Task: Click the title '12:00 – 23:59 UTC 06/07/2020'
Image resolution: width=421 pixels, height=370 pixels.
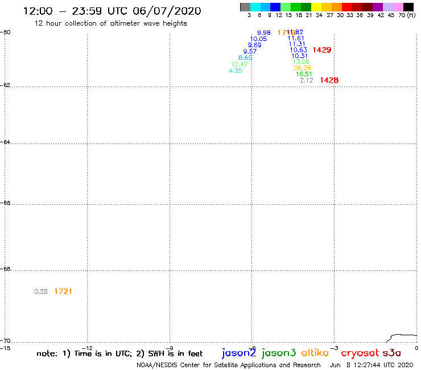Action: (112, 11)
